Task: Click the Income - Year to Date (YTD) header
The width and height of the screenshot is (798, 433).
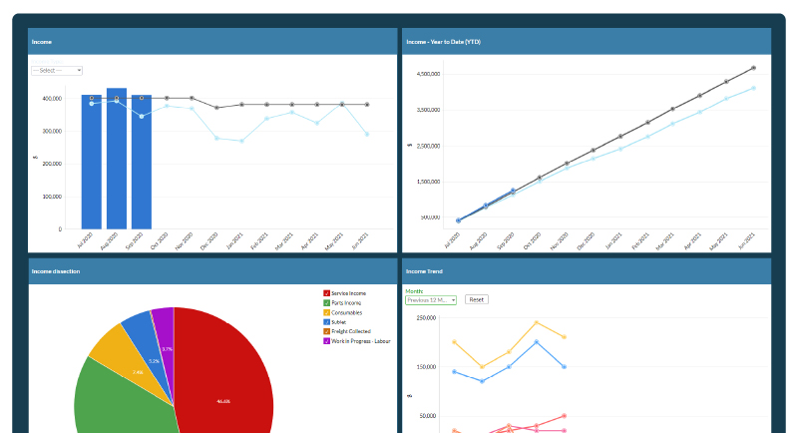Action: pos(587,42)
